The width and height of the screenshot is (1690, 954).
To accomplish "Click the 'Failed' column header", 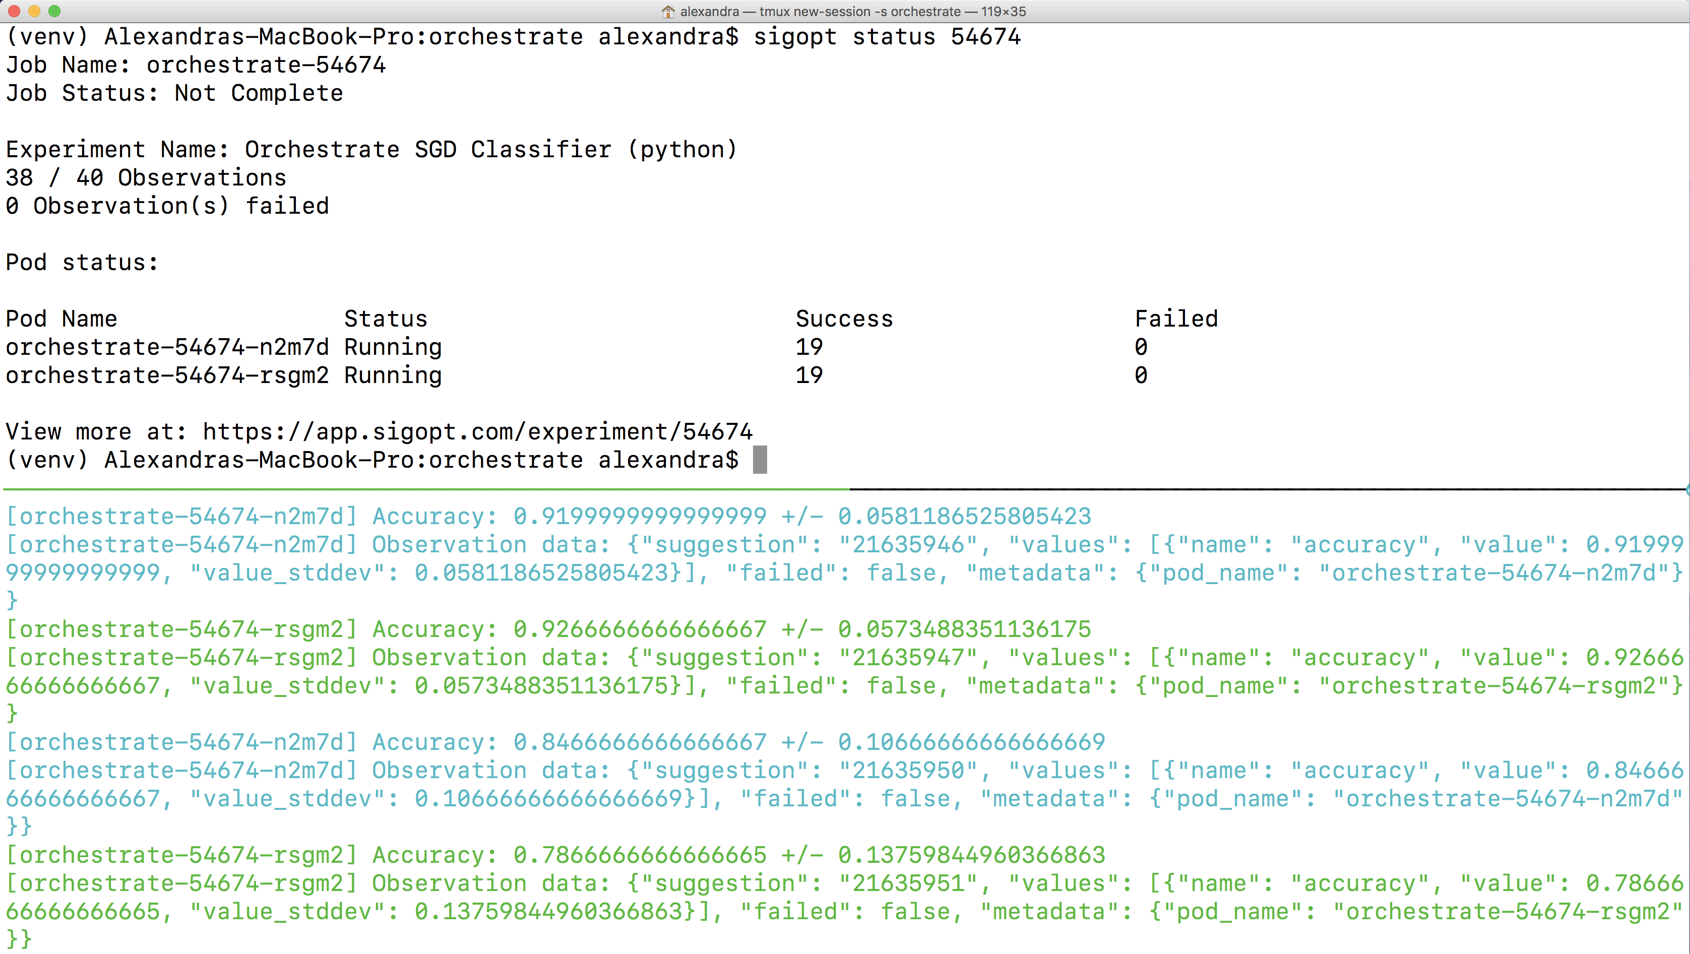I will pyautogui.click(x=1176, y=319).
